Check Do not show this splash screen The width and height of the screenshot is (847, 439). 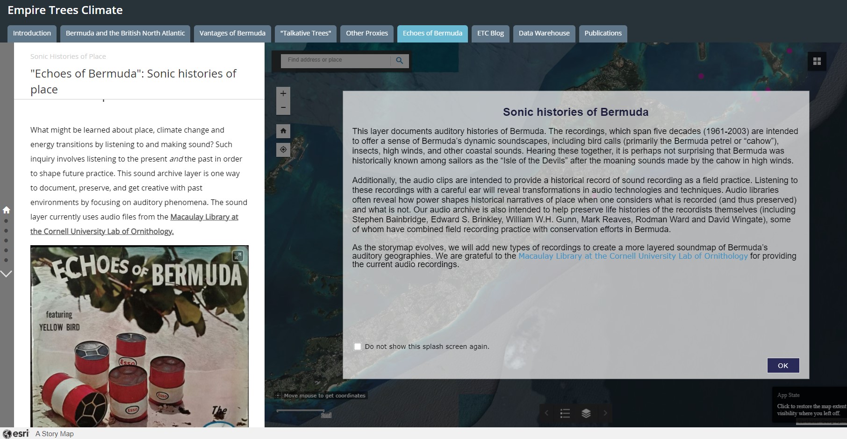point(358,347)
